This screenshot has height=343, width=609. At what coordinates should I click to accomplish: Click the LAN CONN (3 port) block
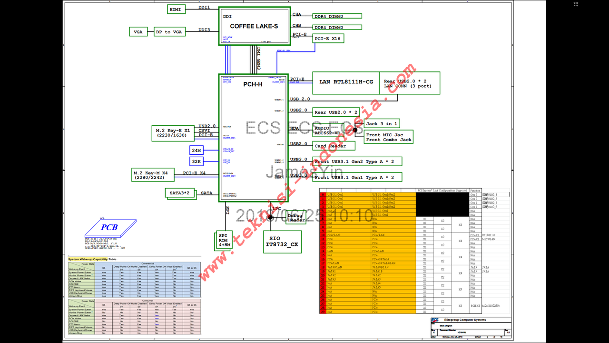coord(410,83)
